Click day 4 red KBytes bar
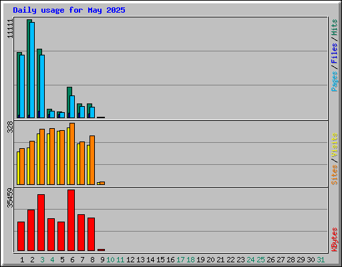Viewport: 342px width, 267px height. point(51,235)
